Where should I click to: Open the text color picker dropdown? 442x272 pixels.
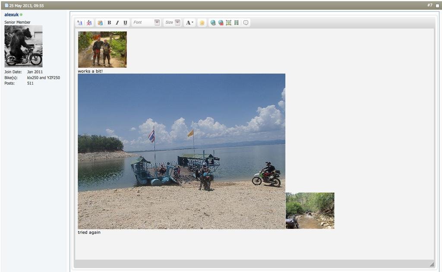coord(189,23)
